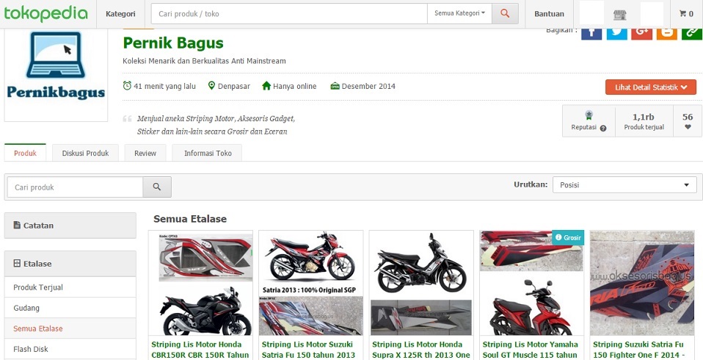Image resolution: width=703 pixels, height=360 pixels.
Task: Open the Etalase section header
Action: pos(70,264)
